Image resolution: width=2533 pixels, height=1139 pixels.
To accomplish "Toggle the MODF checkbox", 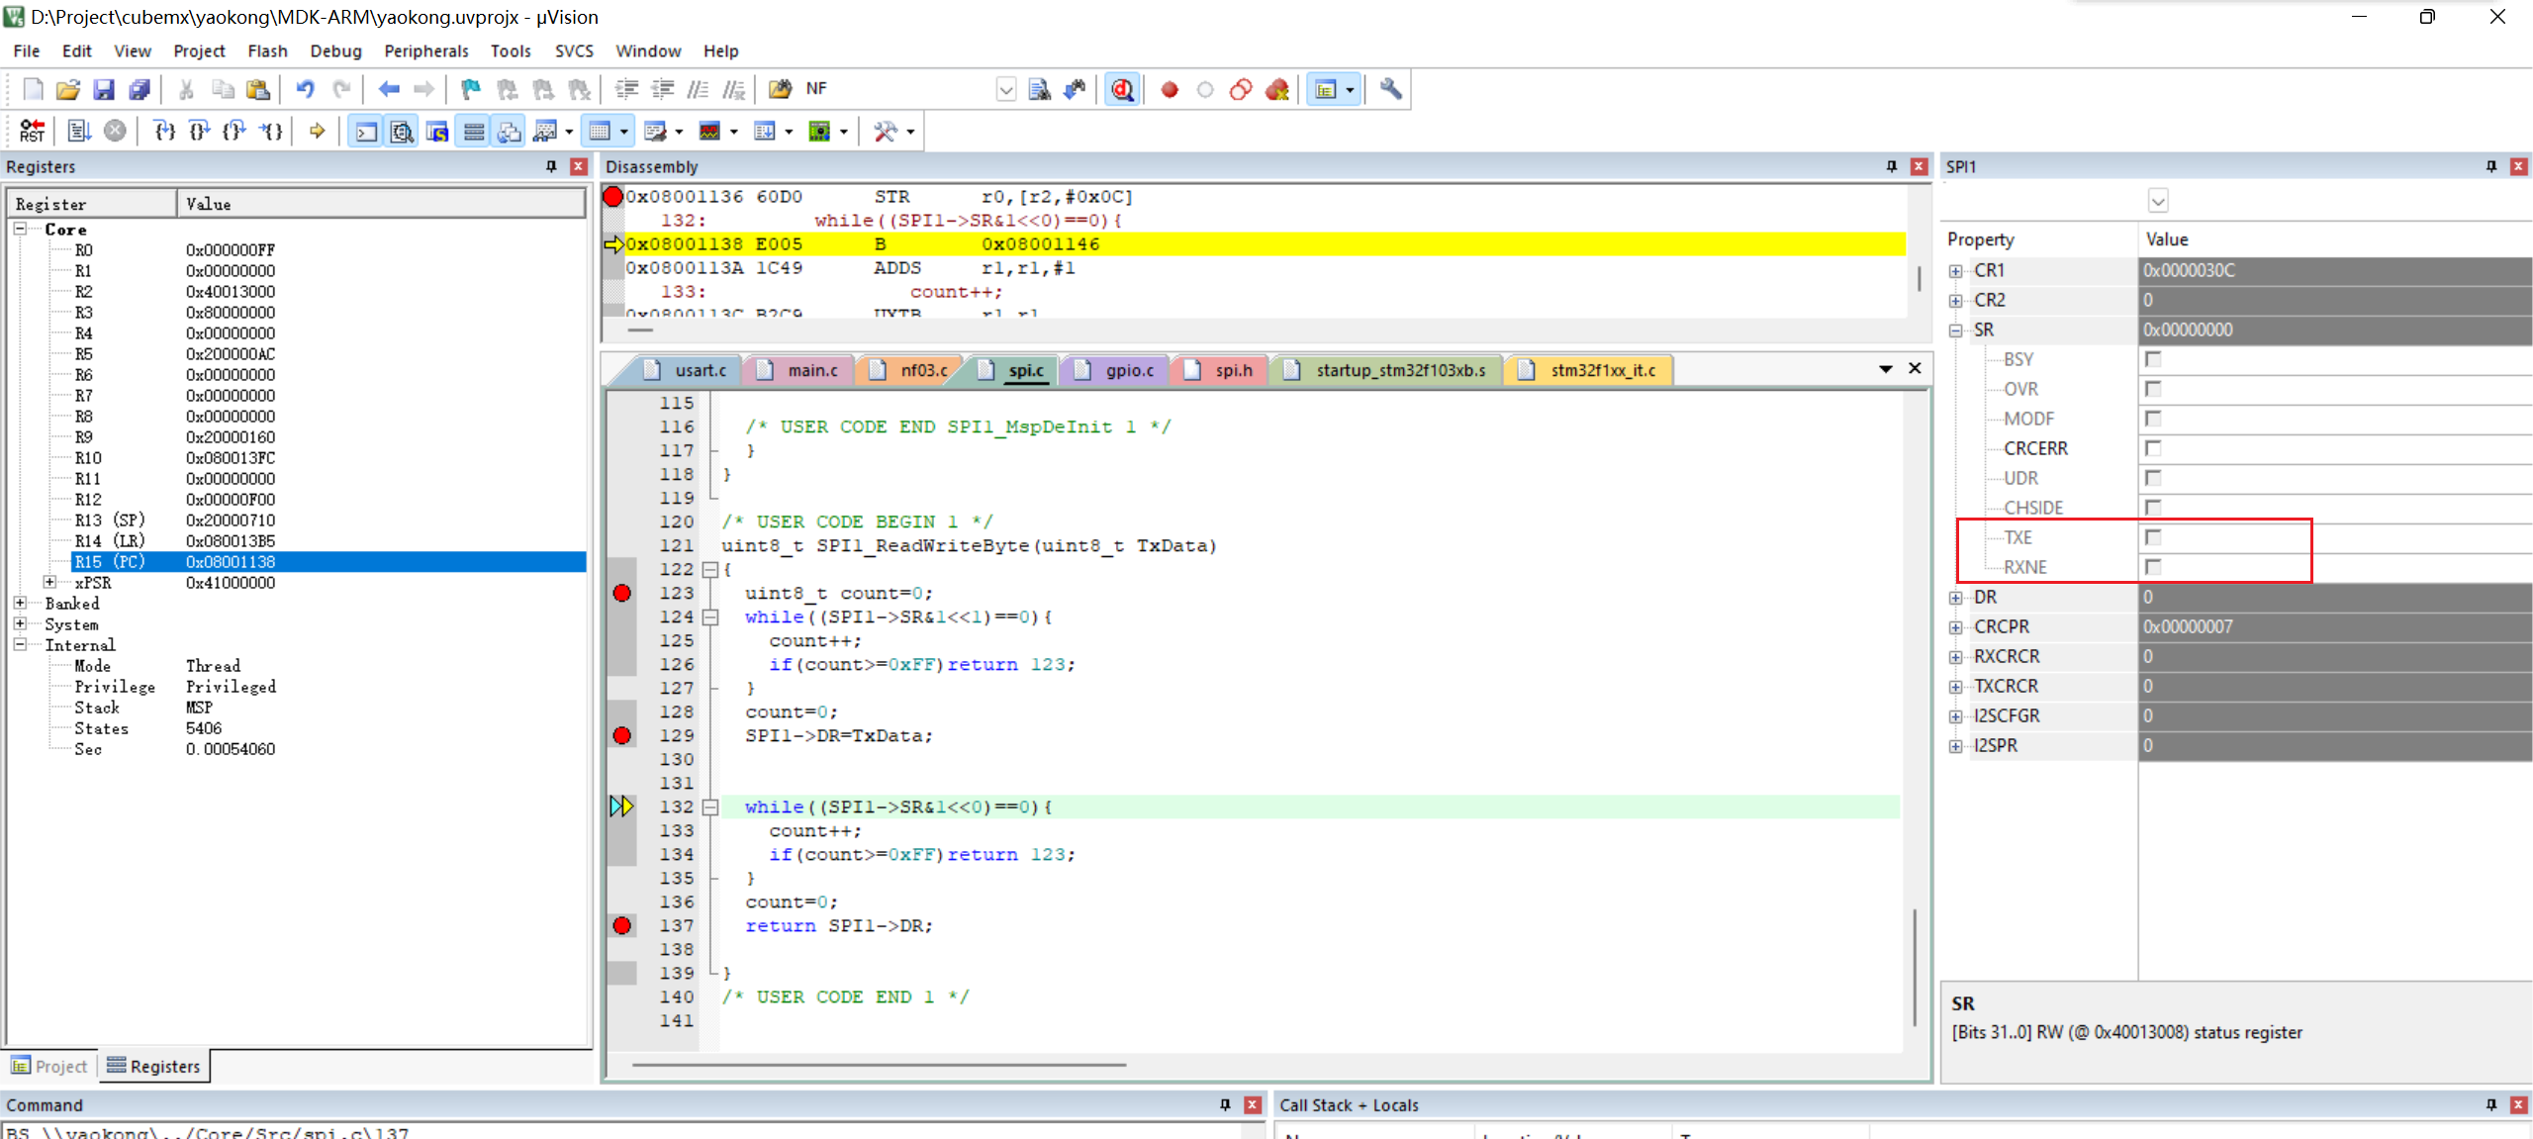I will pyautogui.click(x=2153, y=419).
